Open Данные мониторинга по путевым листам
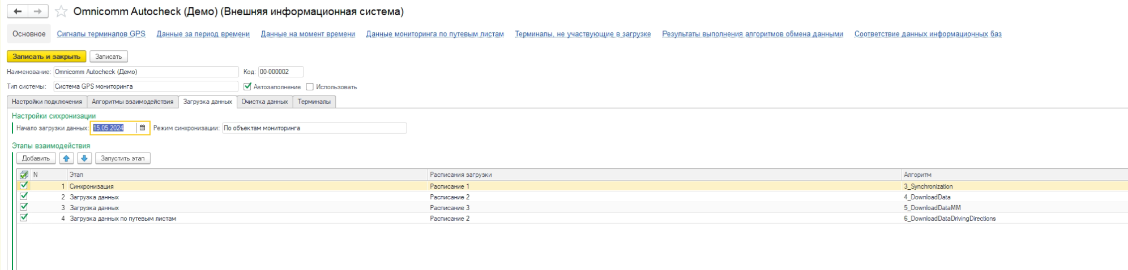This screenshot has height=270, width=1128. point(435,34)
